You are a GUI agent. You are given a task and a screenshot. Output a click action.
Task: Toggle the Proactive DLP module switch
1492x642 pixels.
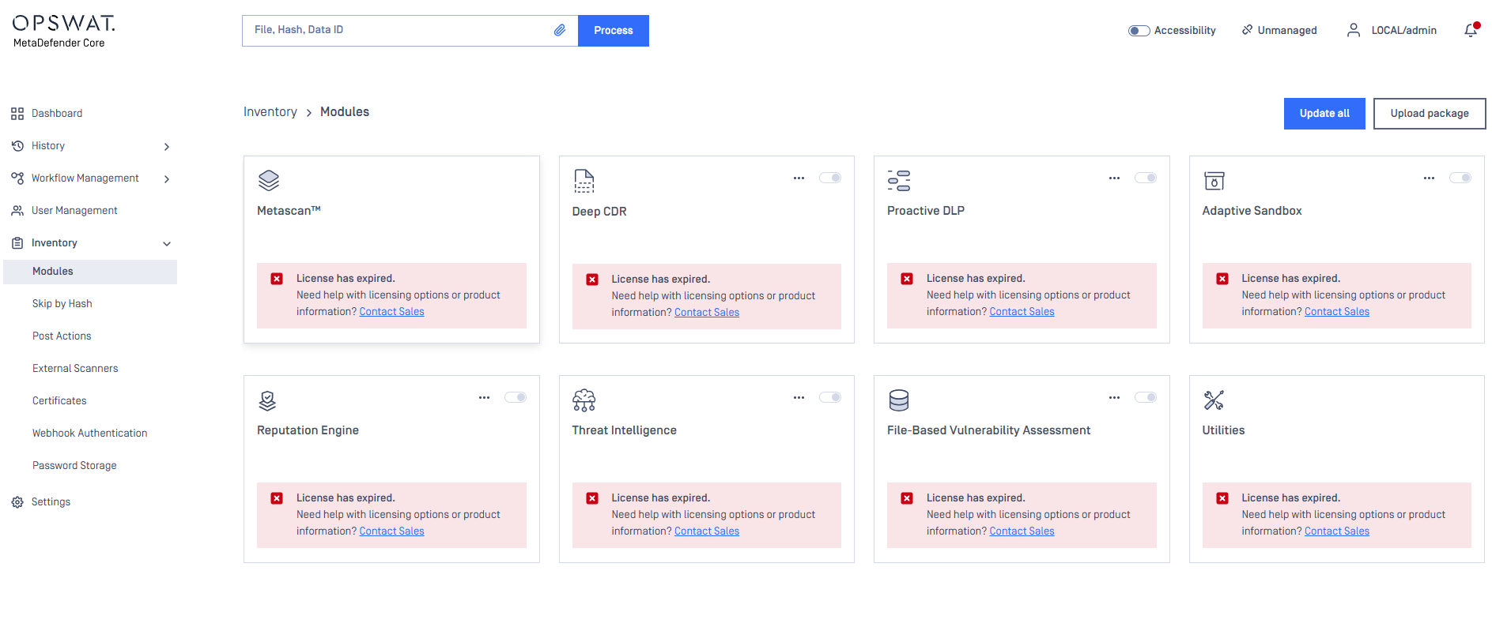click(1146, 178)
